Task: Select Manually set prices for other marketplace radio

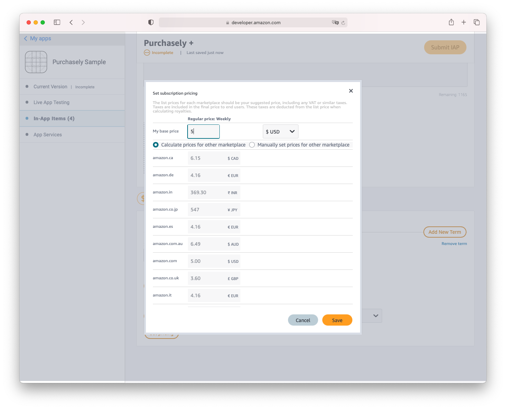Action: pos(252,145)
